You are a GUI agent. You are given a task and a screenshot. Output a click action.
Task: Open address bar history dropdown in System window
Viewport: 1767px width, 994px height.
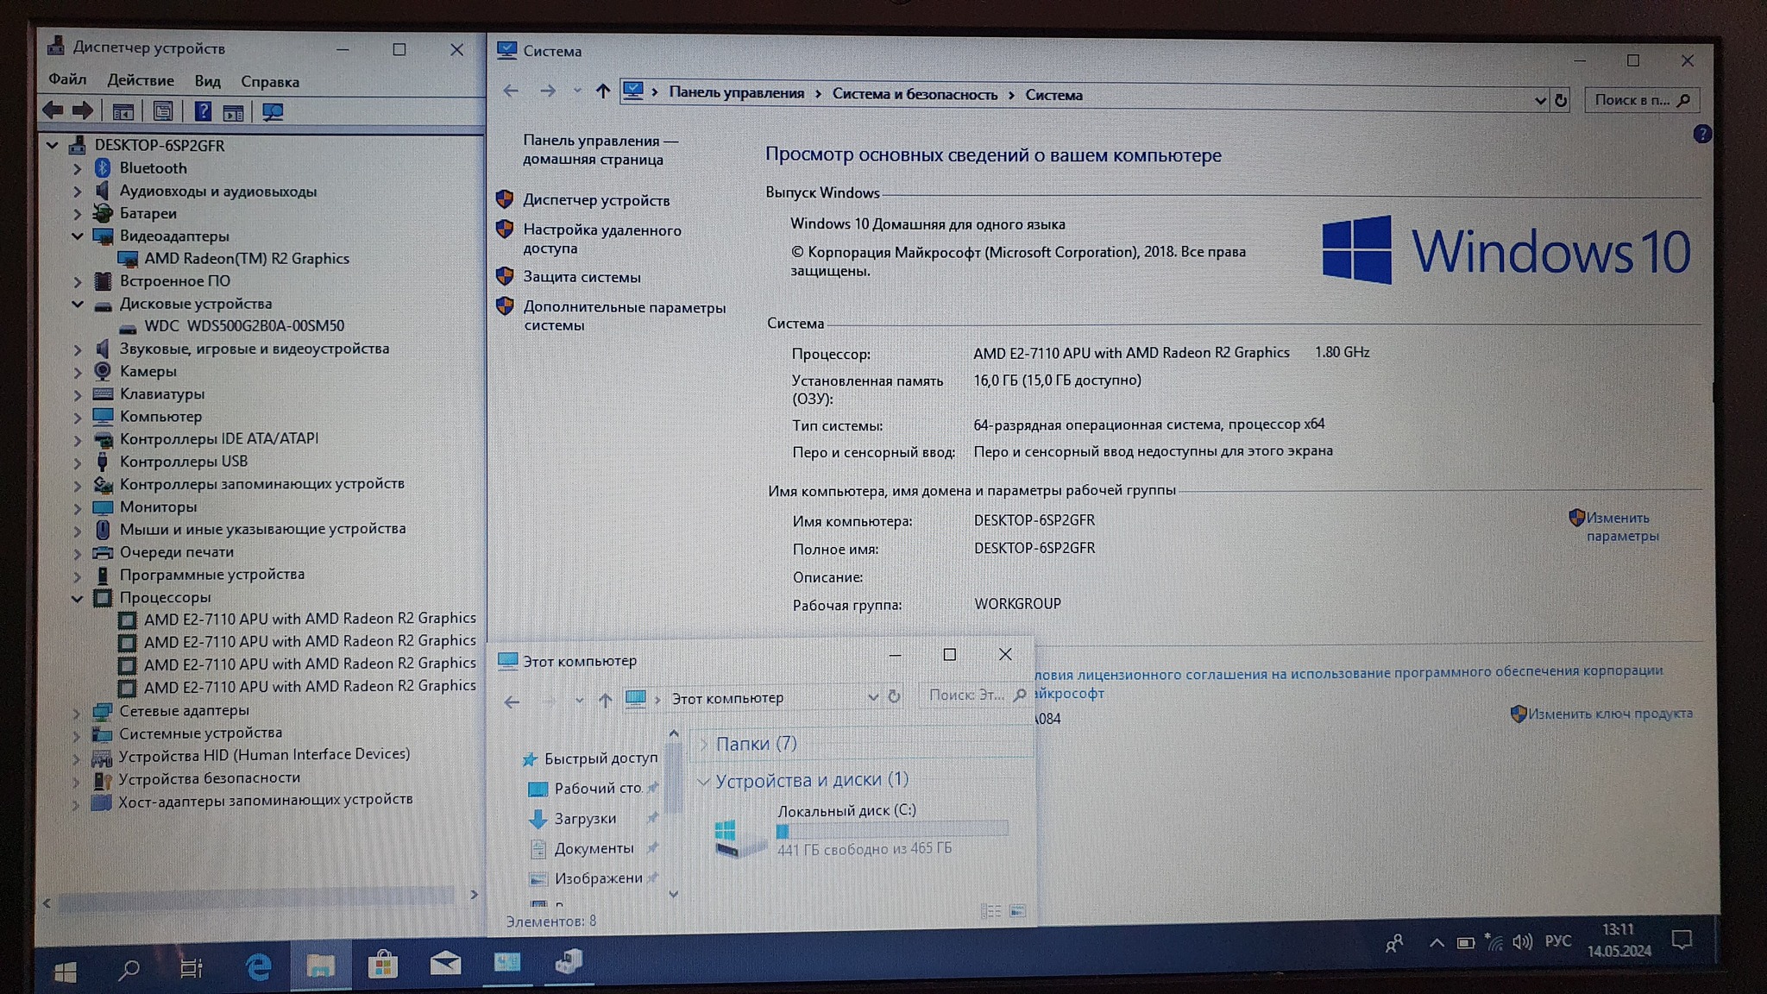click(1540, 100)
